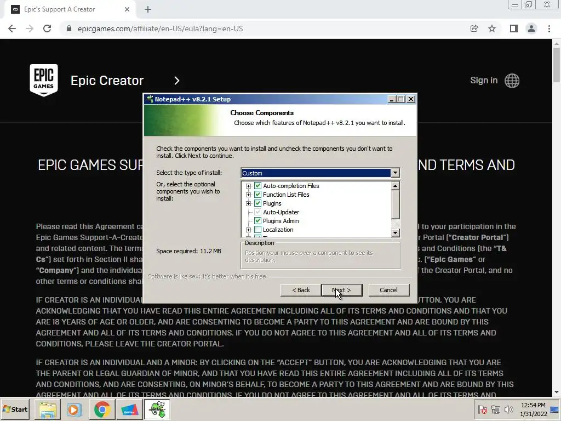Click the page scrollbar up arrow
The width and height of the screenshot is (561, 421).
tap(557, 43)
